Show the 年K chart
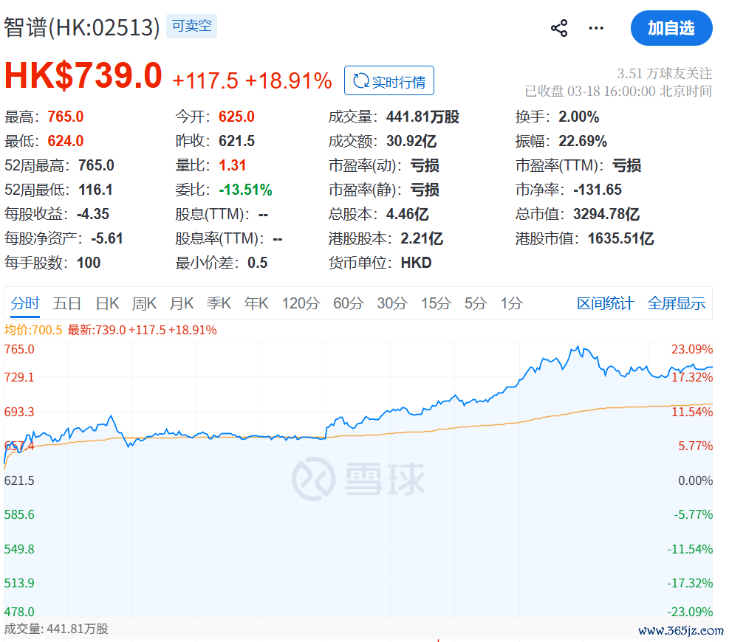 256,303
